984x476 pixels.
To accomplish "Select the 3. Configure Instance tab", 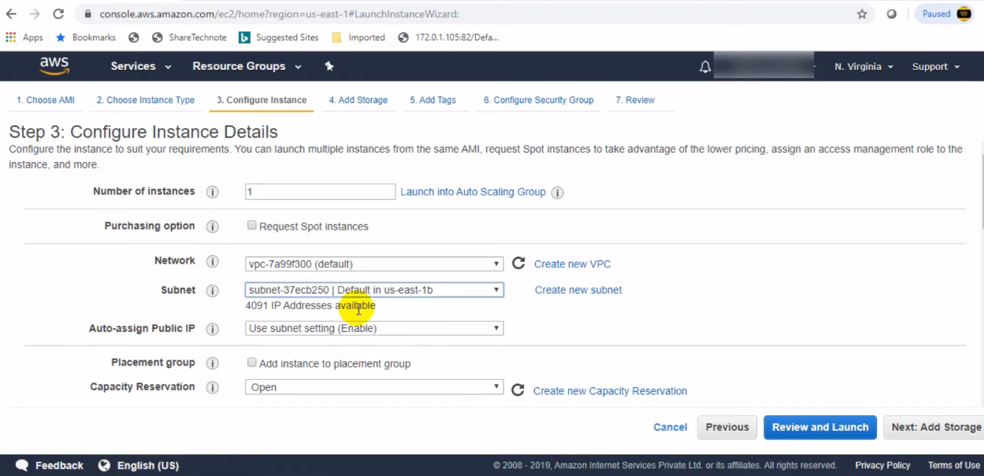I will point(262,100).
